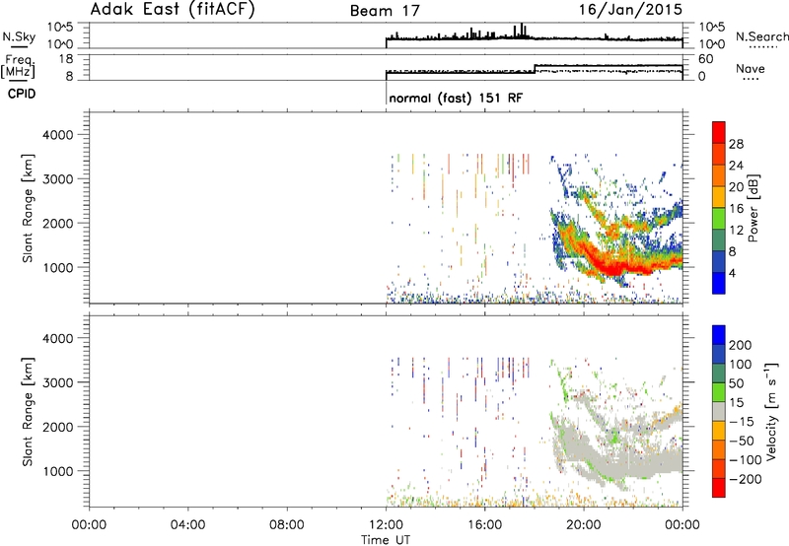Click the 'Adak East (fitACF)' plot title
The image size is (789, 546).
[173, 10]
